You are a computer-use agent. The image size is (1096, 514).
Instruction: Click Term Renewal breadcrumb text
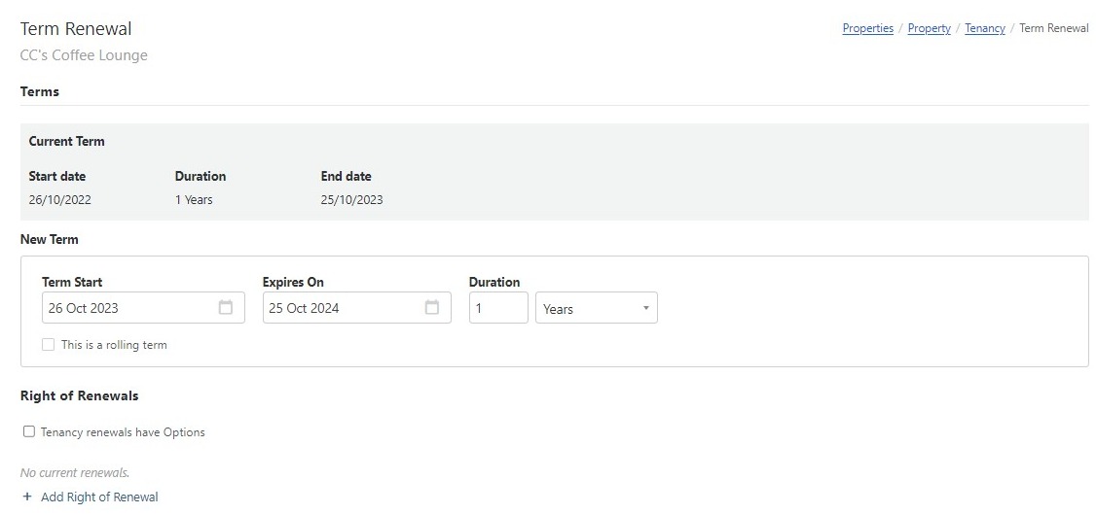[1054, 28]
